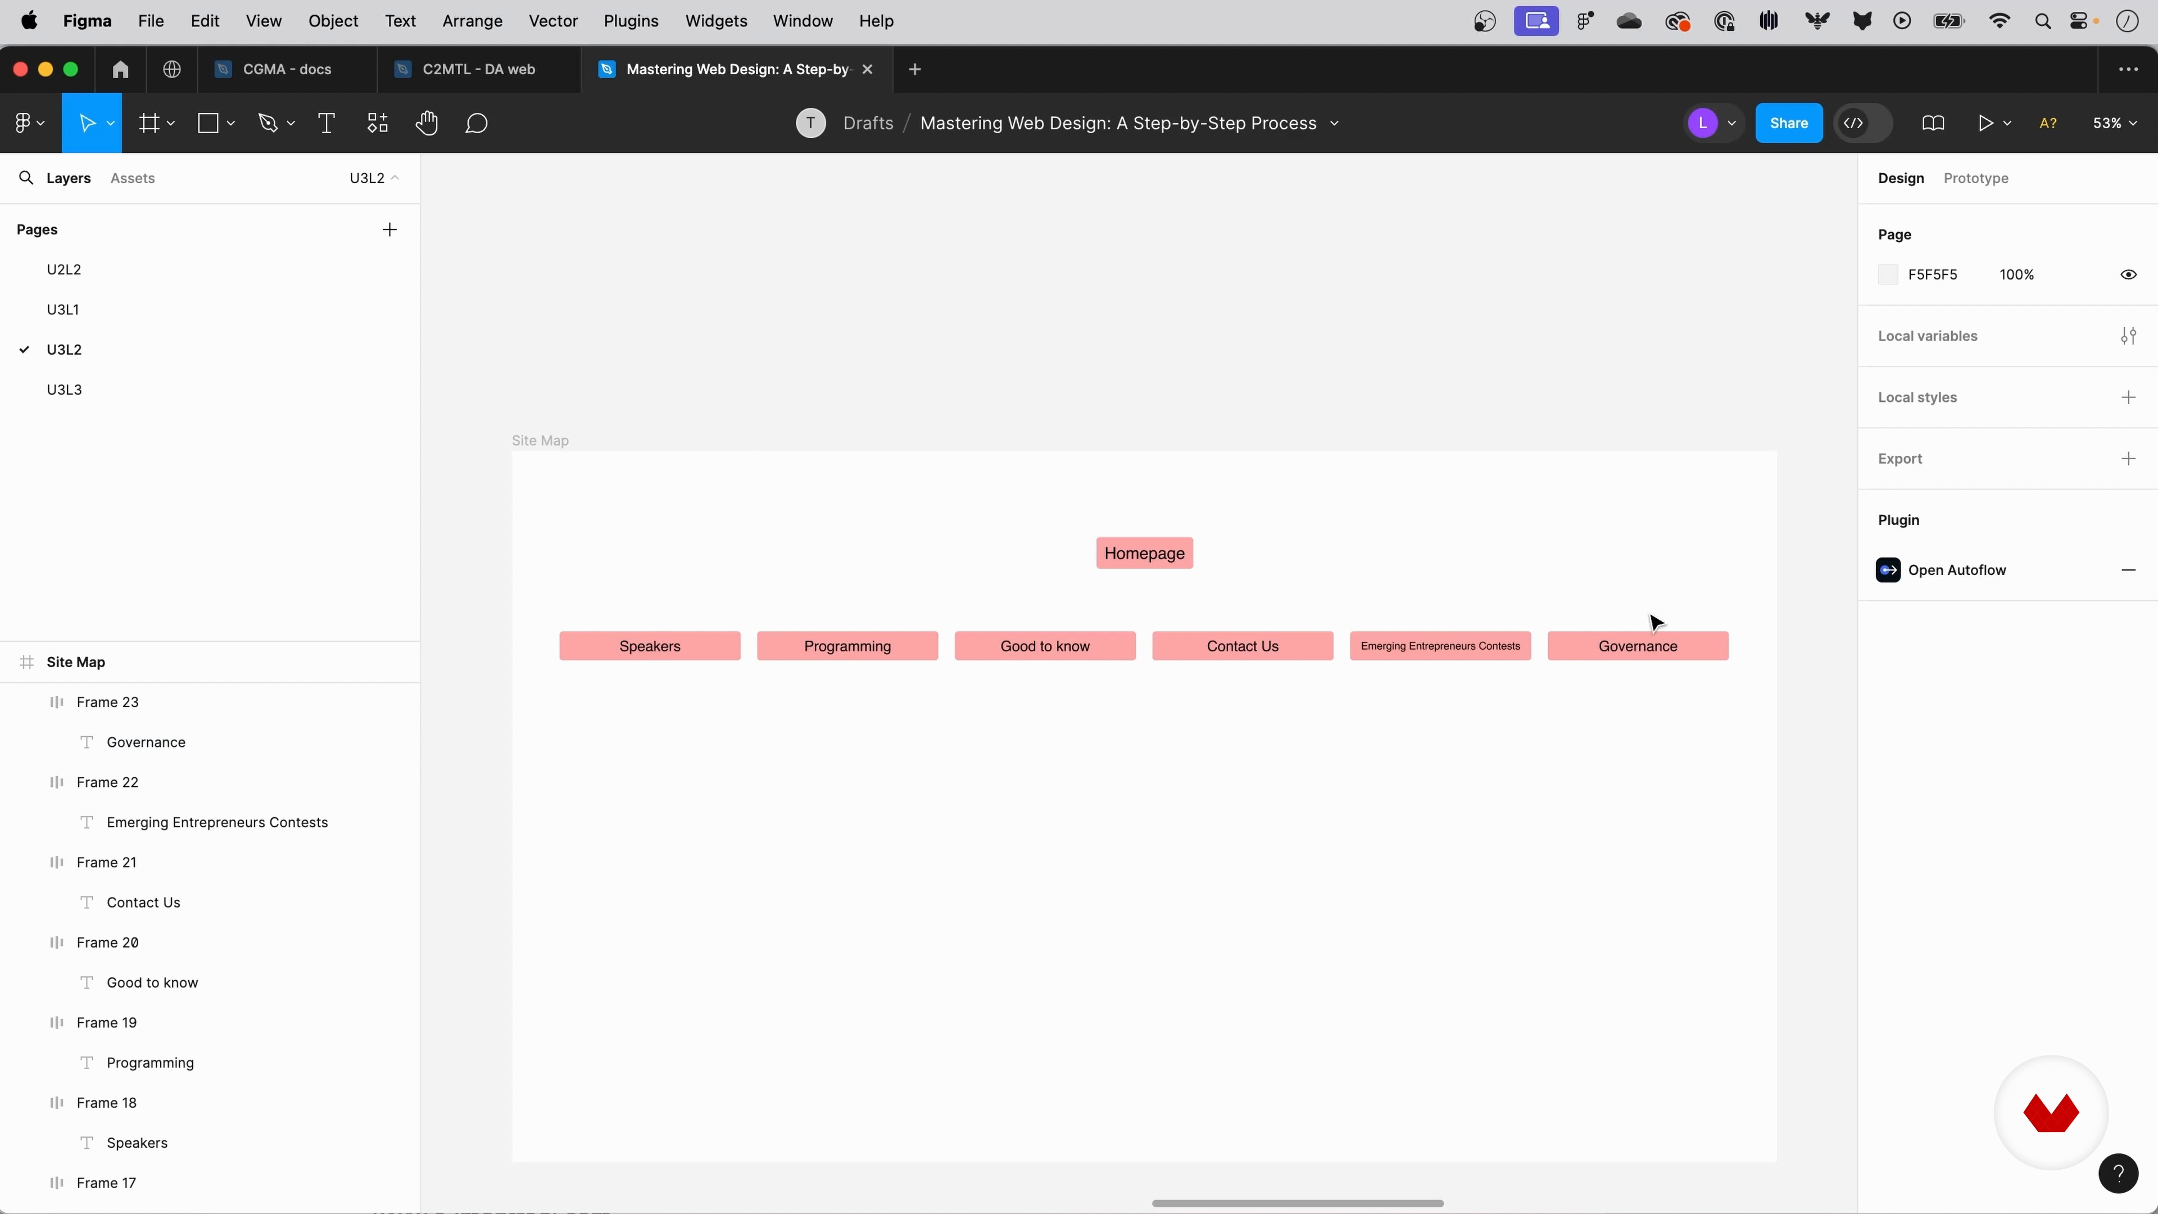Open the Resources components tool
The width and height of the screenshot is (2158, 1214).
coord(378,123)
